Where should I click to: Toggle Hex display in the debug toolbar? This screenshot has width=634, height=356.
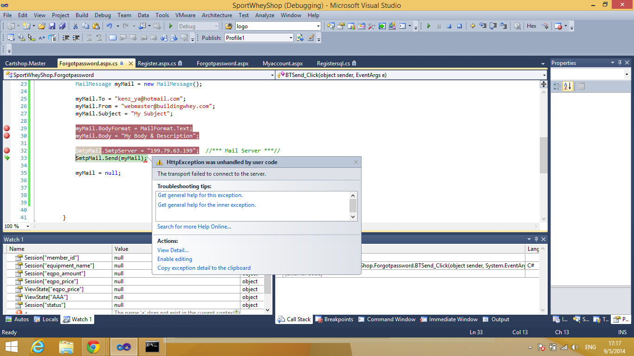tap(531, 26)
